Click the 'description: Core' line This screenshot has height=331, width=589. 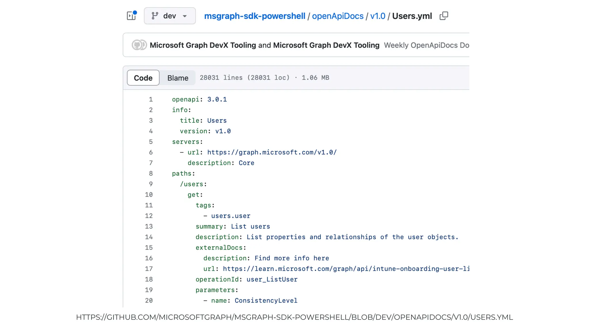[x=221, y=163]
